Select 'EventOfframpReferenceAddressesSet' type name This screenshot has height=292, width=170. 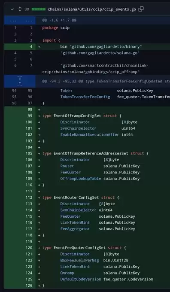point(91,153)
